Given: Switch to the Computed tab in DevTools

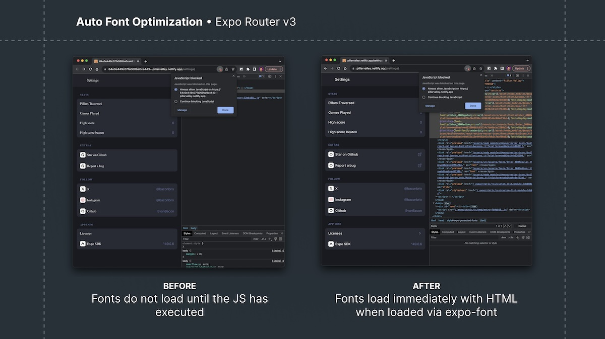Looking at the screenshot, I should 200,233.
